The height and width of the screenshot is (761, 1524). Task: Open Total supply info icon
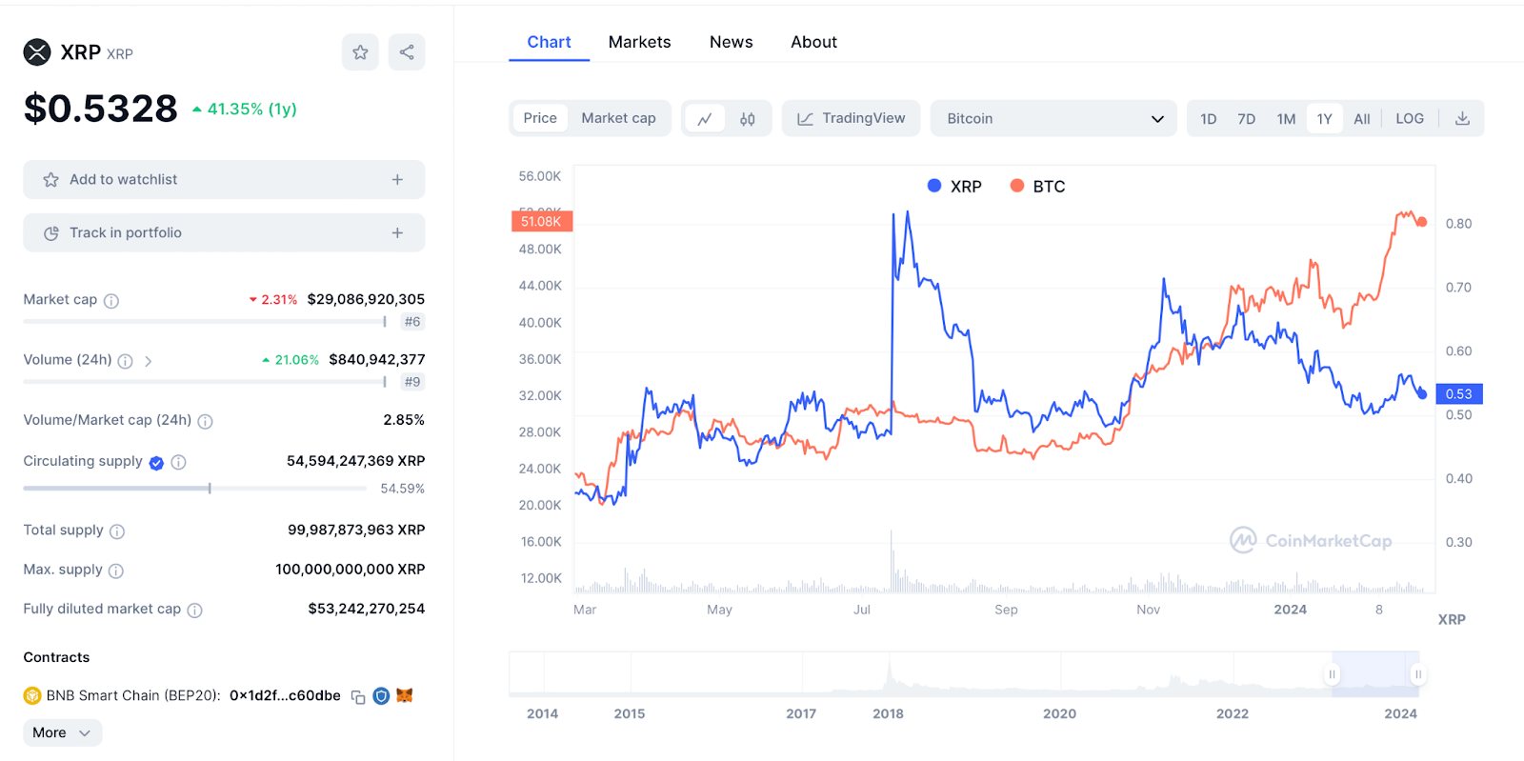pos(117,531)
